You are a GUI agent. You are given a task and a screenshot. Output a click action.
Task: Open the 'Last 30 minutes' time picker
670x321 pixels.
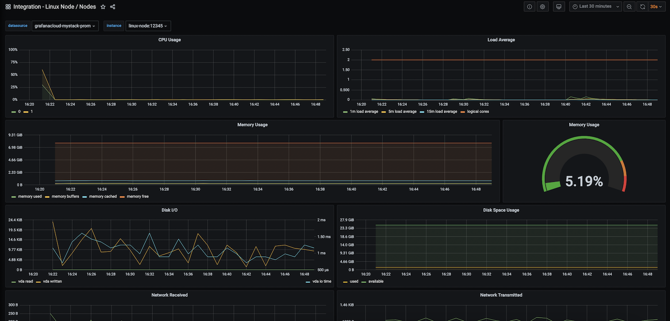click(x=595, y=7)
